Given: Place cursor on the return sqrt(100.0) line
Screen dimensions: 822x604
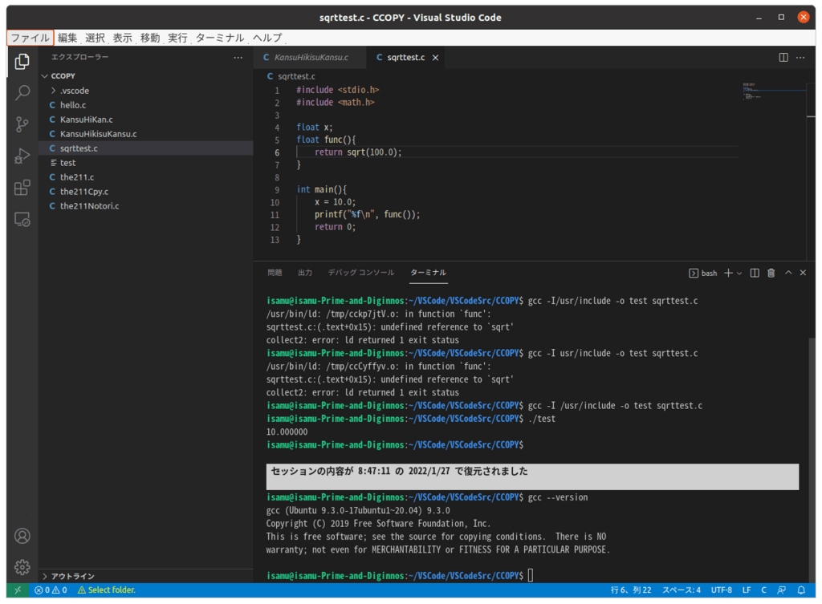Looking at the screenshot, I should (x=358, y=152).
